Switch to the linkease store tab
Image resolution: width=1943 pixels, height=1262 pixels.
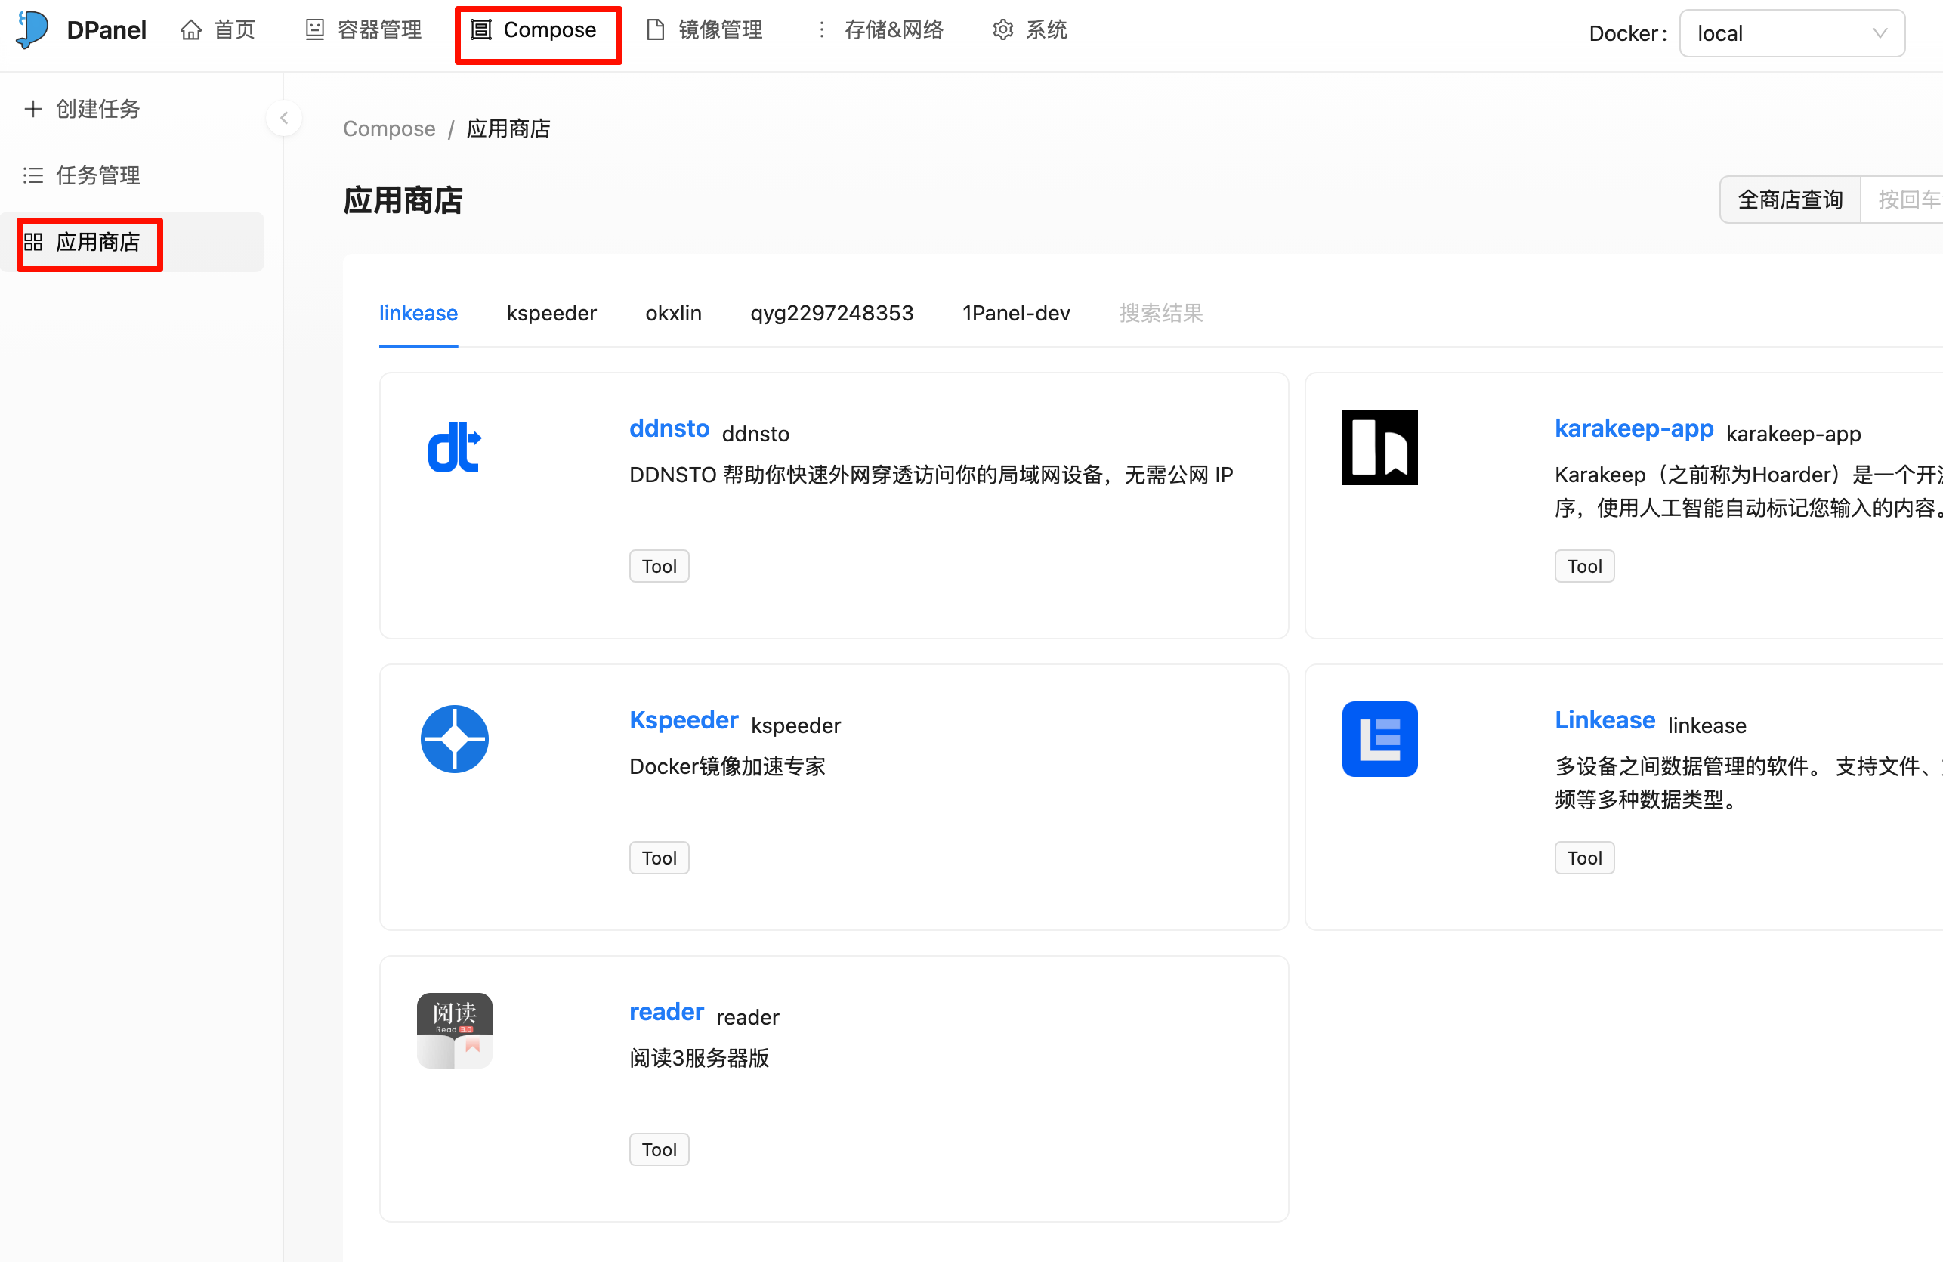click(x=418, y=313)
